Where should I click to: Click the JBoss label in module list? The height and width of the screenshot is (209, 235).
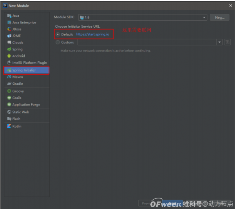[17, 29]
